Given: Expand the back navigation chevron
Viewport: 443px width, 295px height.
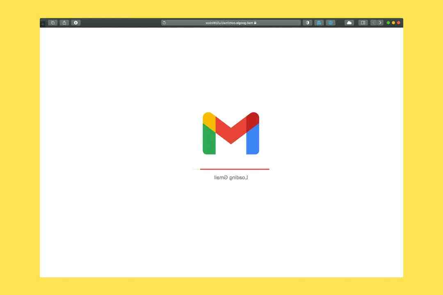Looking at the screenshot, I should point(374,23).
